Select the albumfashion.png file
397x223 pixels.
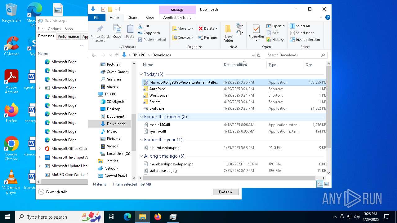coord(164,148)
